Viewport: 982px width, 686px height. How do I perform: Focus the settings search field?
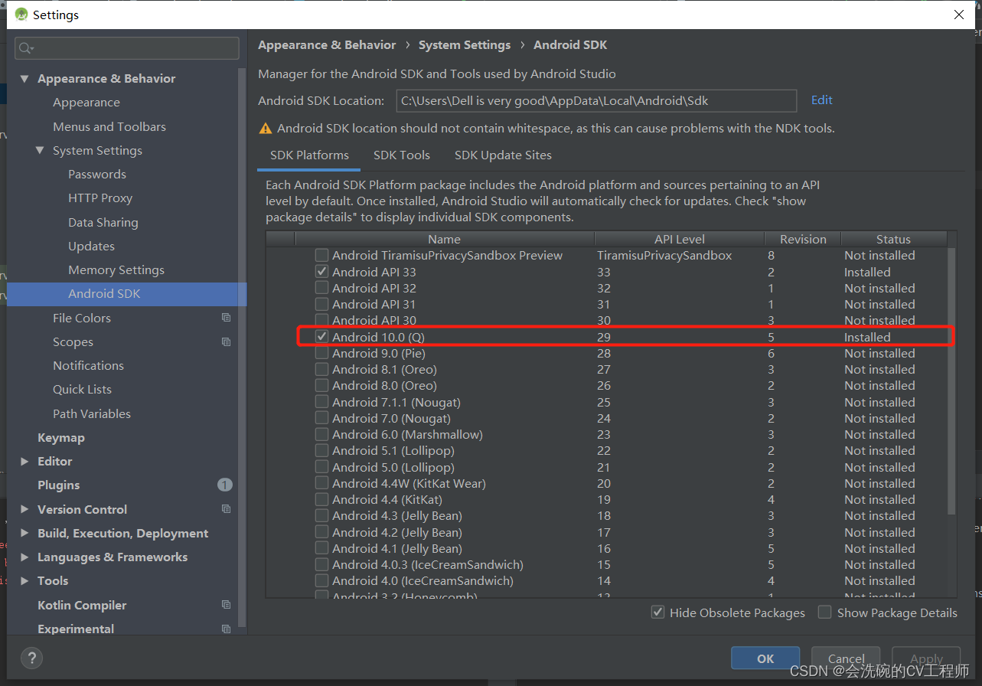coord(127,48)
